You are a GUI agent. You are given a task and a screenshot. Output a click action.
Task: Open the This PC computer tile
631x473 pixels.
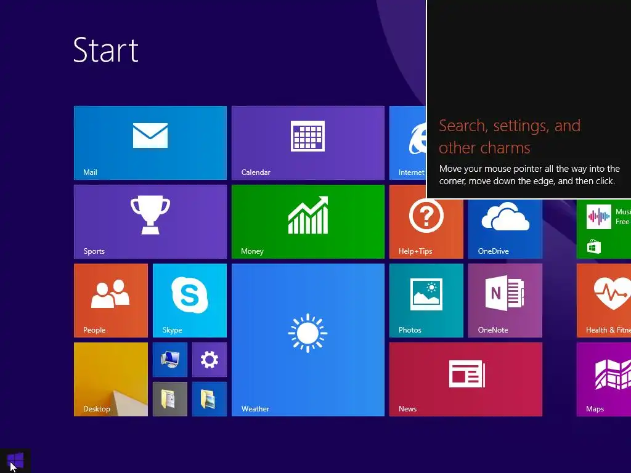[x=170, y=360]
